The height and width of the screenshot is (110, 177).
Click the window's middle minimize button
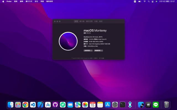57,21
